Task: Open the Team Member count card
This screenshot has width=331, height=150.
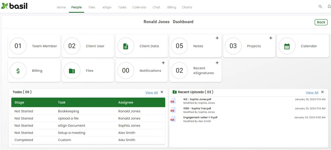Action: (34, 46)
